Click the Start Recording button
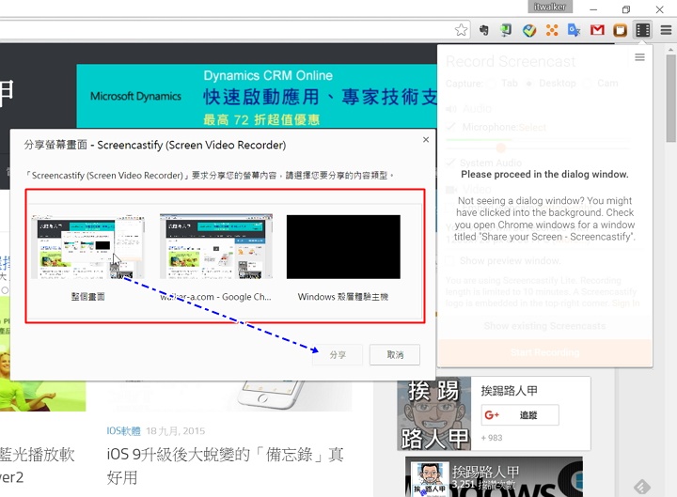Image resolution: width=677 pixels, height=497 pixels. [544, 352]
